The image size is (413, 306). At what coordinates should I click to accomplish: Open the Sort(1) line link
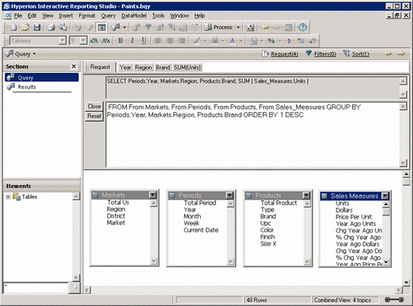tap(361, 54)
